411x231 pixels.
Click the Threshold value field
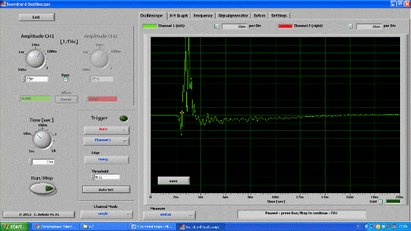(x=107, y=177)
